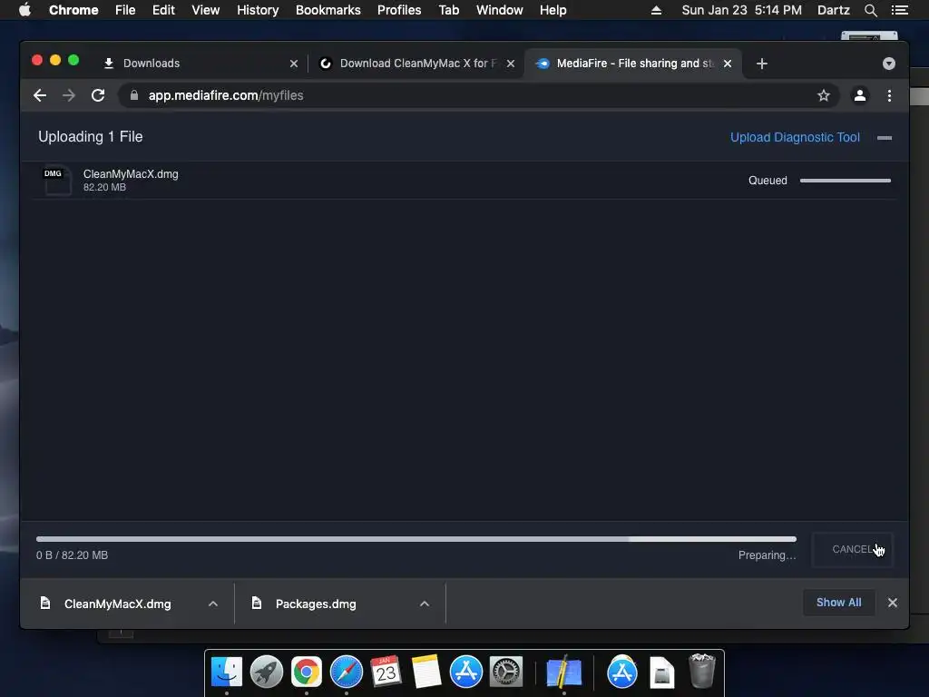Click Uploading 1 File heading
The width and height of the screenshot is (929, 697).
tap(90, 137)
